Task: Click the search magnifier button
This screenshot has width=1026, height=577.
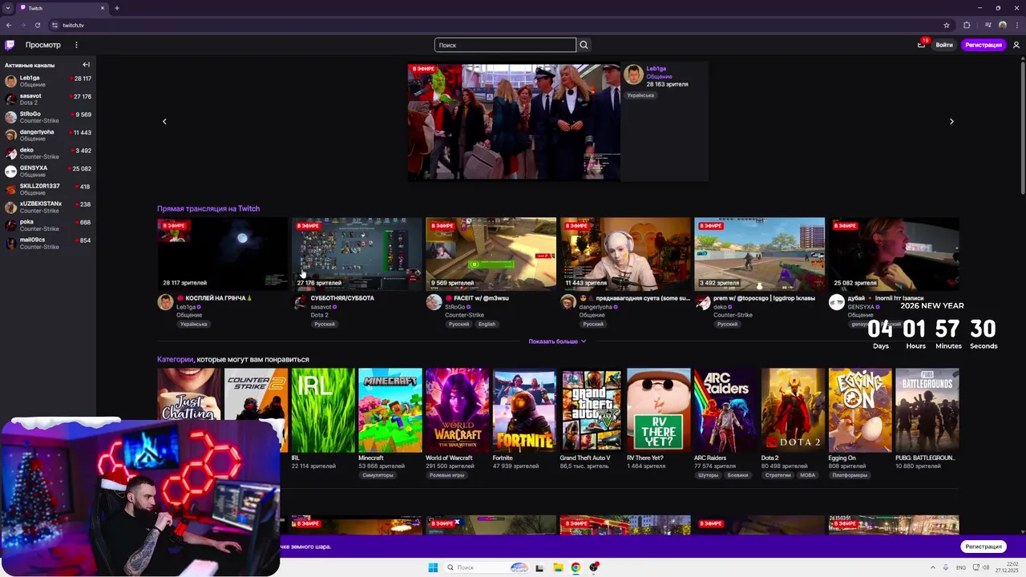Action: click(584, 45)
